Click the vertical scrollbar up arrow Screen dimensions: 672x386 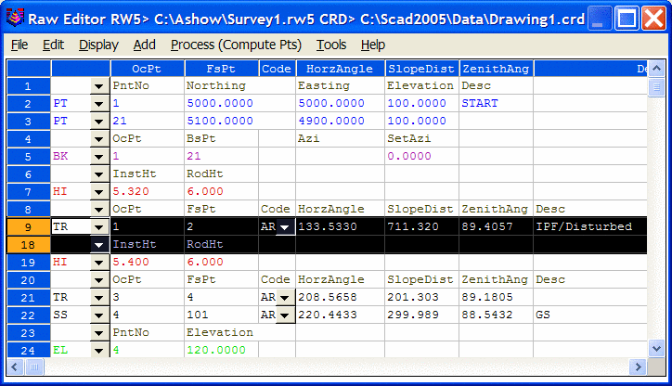click(x=656, y=68)
